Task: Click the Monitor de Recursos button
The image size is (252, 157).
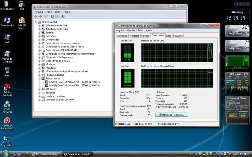Action: [172, 115]
